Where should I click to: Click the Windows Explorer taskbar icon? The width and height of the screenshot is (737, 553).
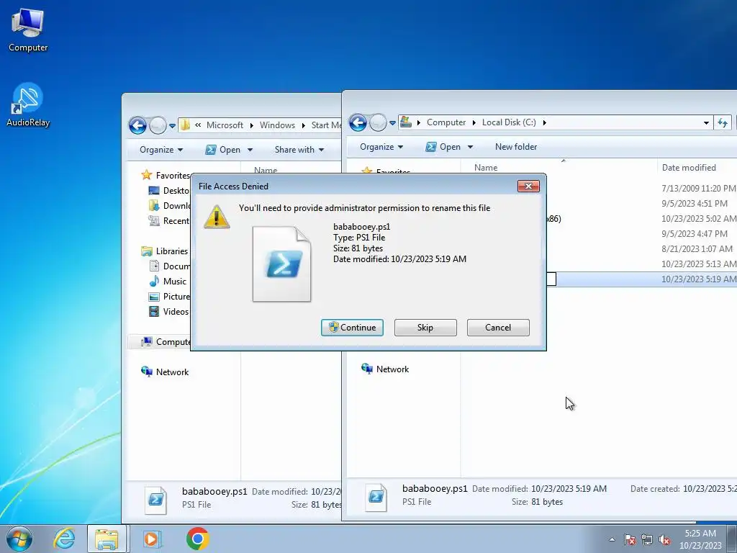(107, 539)
